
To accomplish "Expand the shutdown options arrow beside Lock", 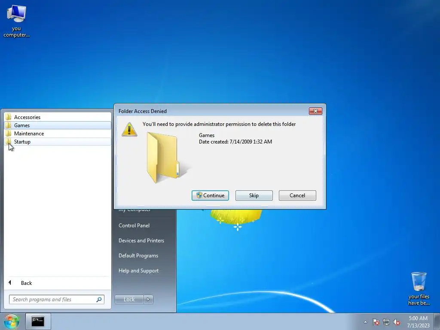I will click(x=148, y=299).
